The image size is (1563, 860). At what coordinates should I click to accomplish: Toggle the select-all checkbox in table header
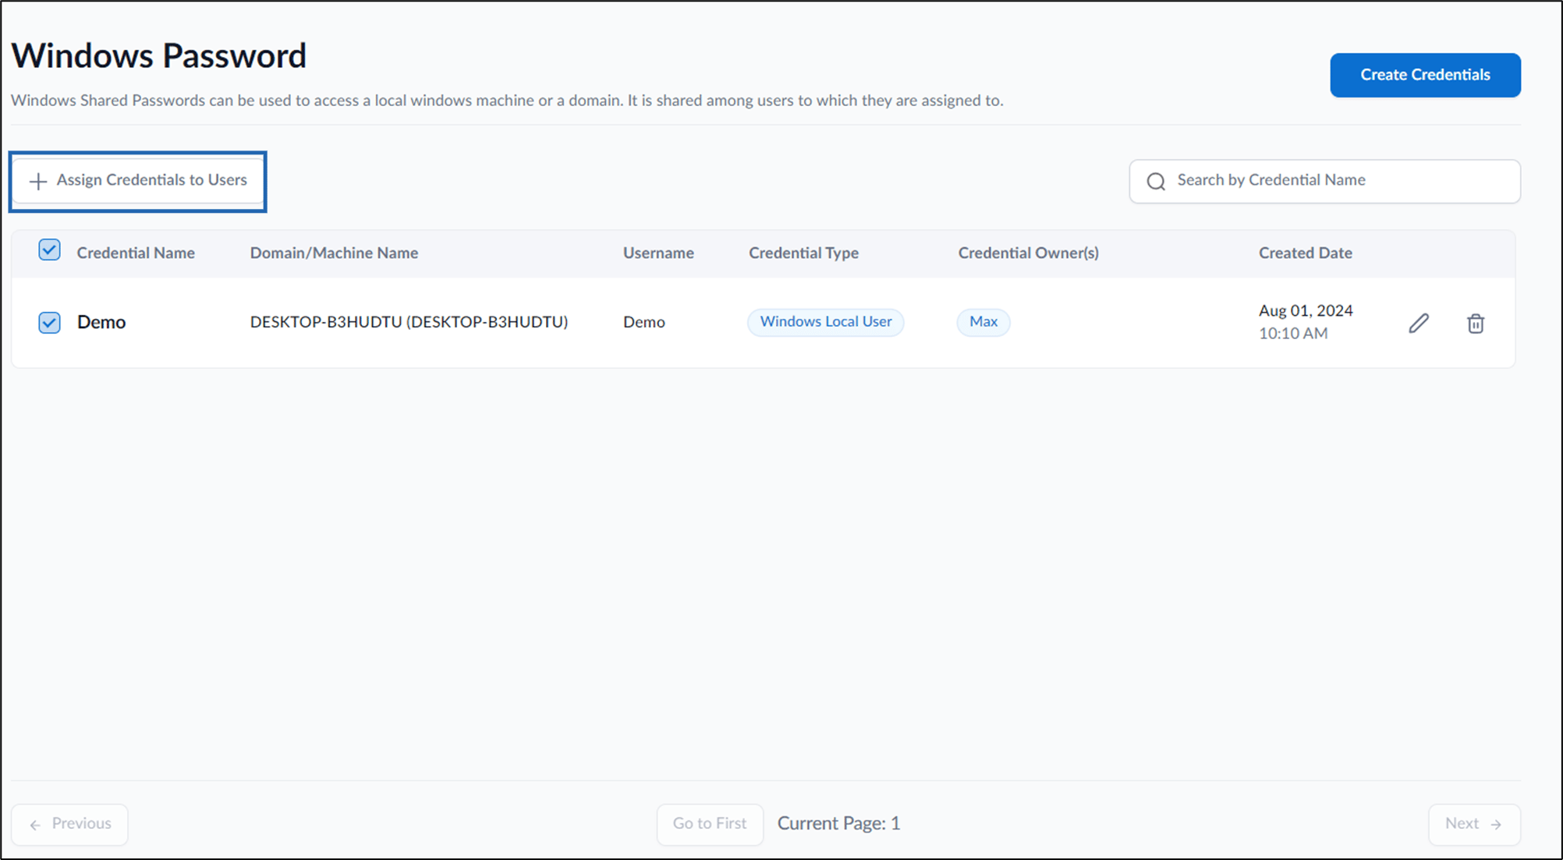[x=49, y=250]
